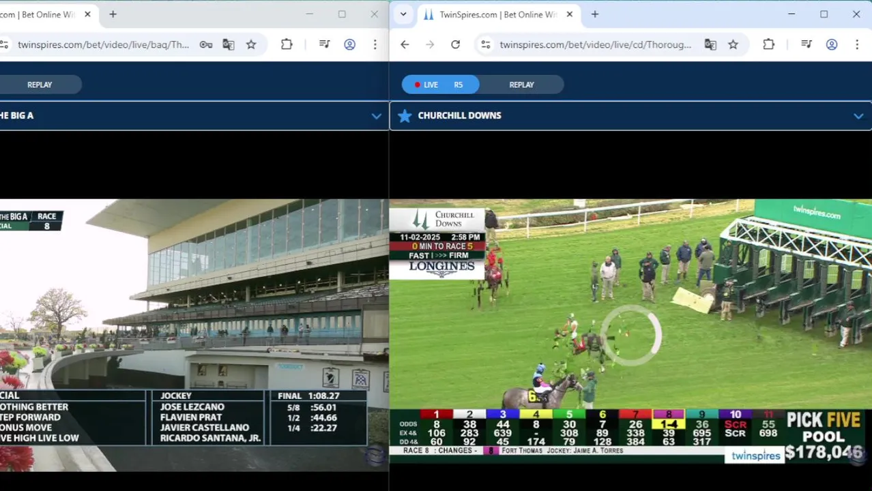Reload the Churchill Downs page
Viewport: 872px width, 491px height.
coord(455,45)
